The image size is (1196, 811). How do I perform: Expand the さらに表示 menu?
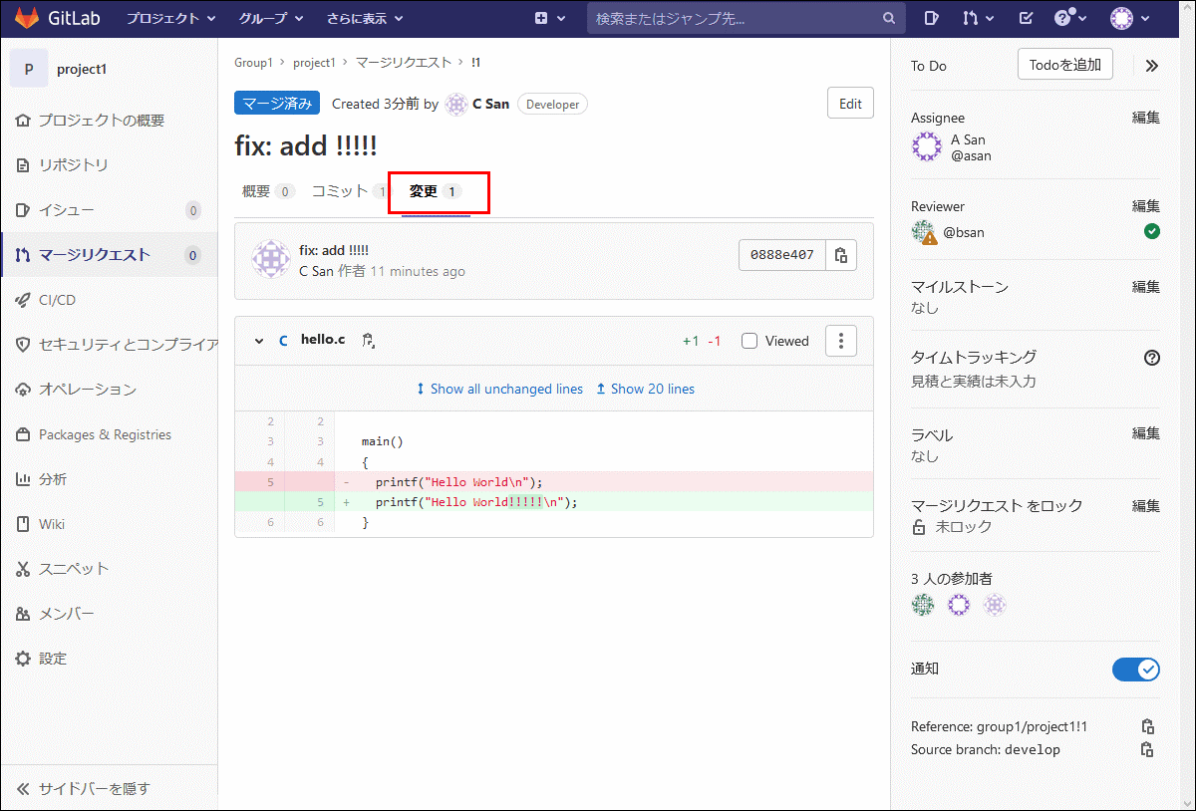pyautogui.click(x=365, y=18)
